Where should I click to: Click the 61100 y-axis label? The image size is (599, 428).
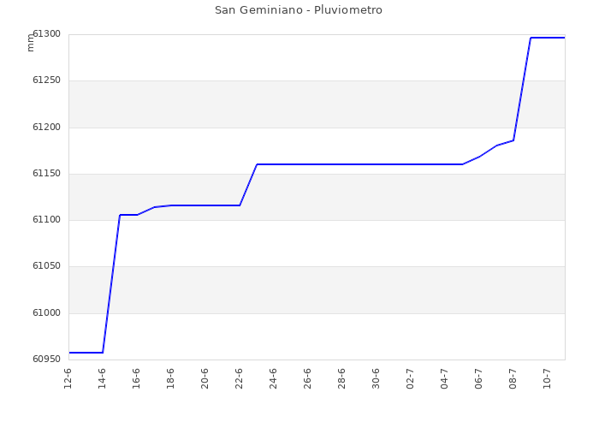tap(47, 220)
